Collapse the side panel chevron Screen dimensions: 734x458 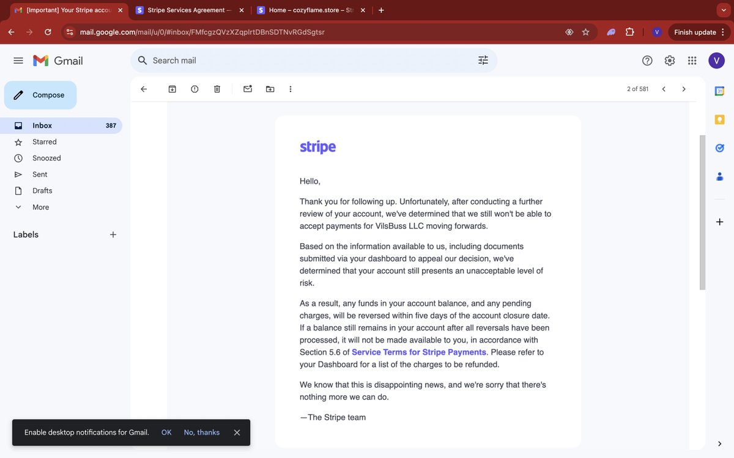click(x=720, y=444)
